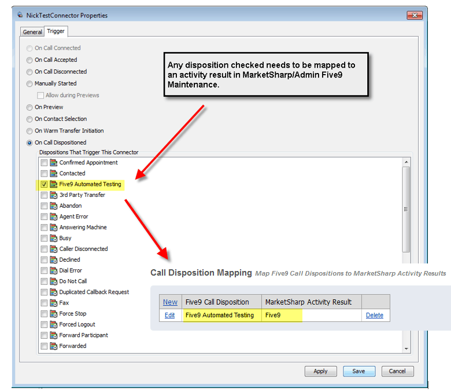Click the Five9 Call Disposition column header
Screen dimensions: 451x392
coord(221,302)
